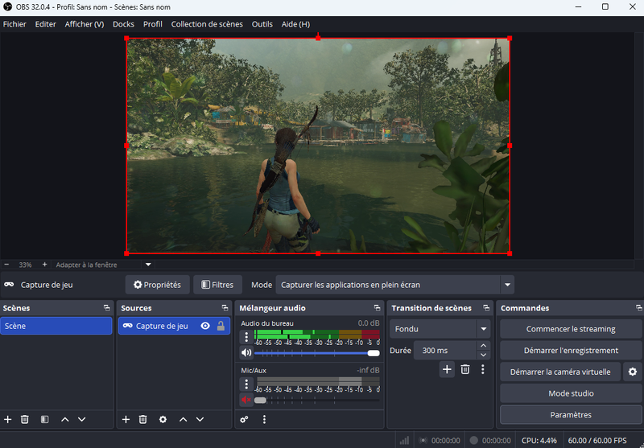Adjust Mic/Aux volume slider
Image resolution: width=644 pixels, height=448 pixels.
316,400
